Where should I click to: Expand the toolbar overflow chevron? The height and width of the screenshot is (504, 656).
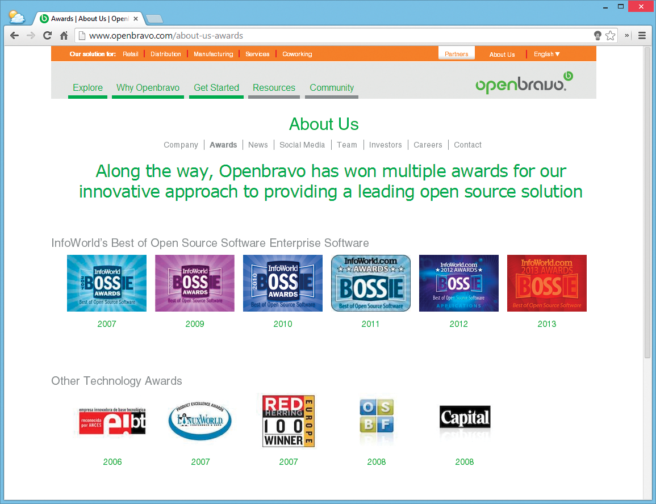pos(626,35)
